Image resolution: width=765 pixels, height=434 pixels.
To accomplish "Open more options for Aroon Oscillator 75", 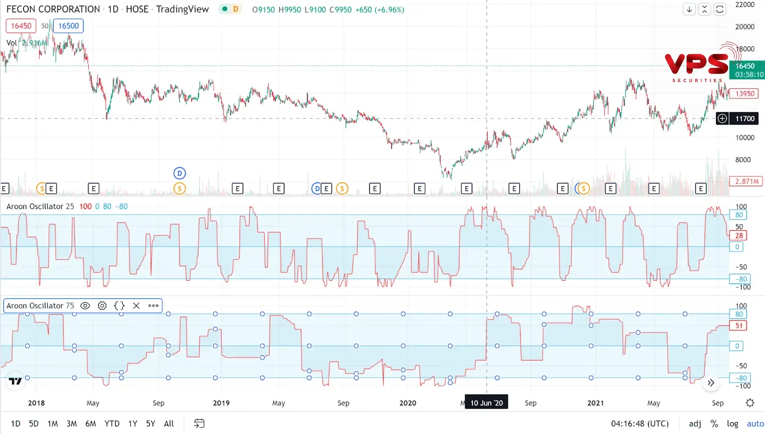I will (153, 306).
